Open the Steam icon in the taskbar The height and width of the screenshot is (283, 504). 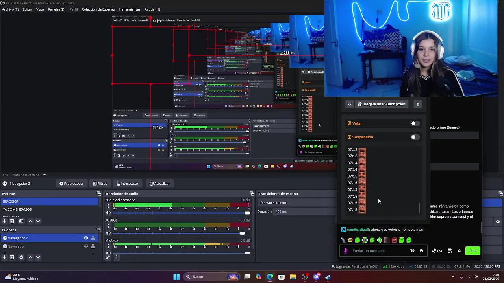pos(328,277)
